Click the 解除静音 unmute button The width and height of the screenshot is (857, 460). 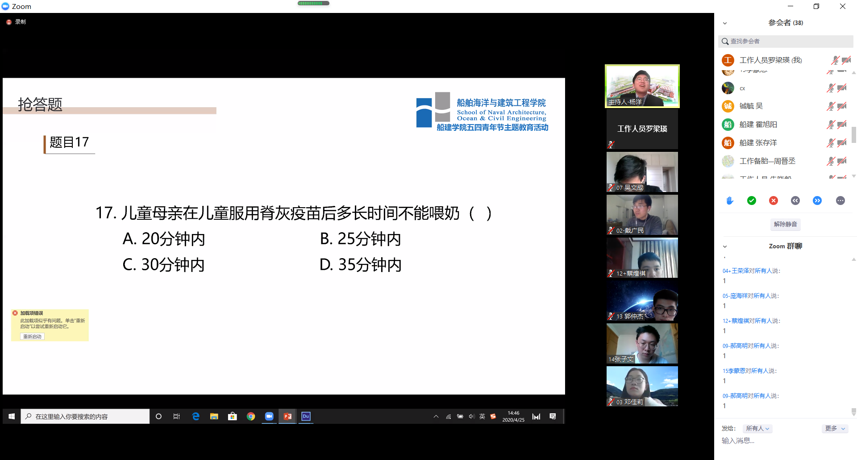pos(785,224)
